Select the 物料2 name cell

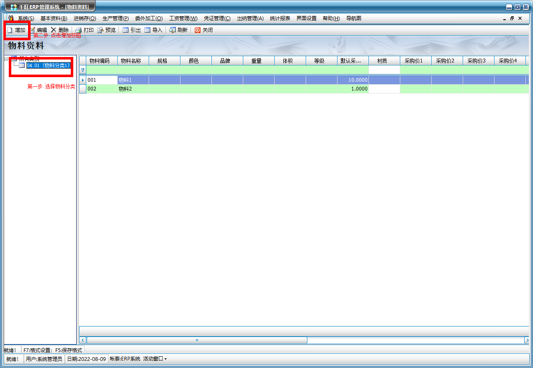tap(133, 89)
